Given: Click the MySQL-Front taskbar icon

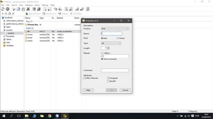Looking at the screenshot, I should tap(65, 116).
